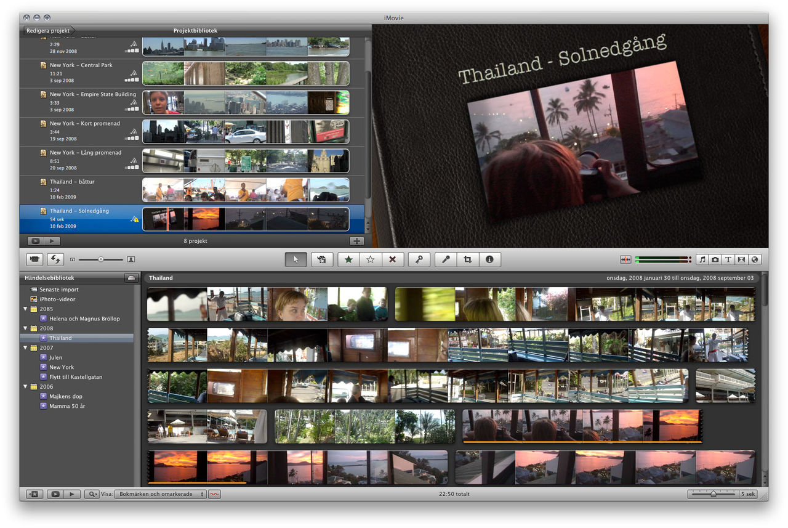Open the camera import window

tap(34, 259)
